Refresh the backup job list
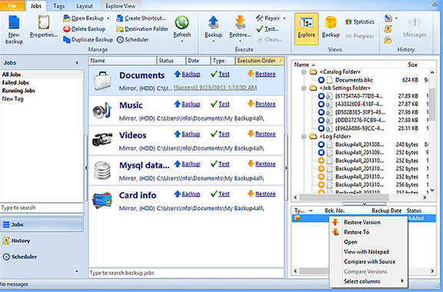The height and width of the screenshot is (292, 443). pyautogui.click(x=182, y=27)
